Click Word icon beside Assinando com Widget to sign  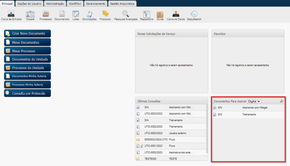(x=214, y=108)
